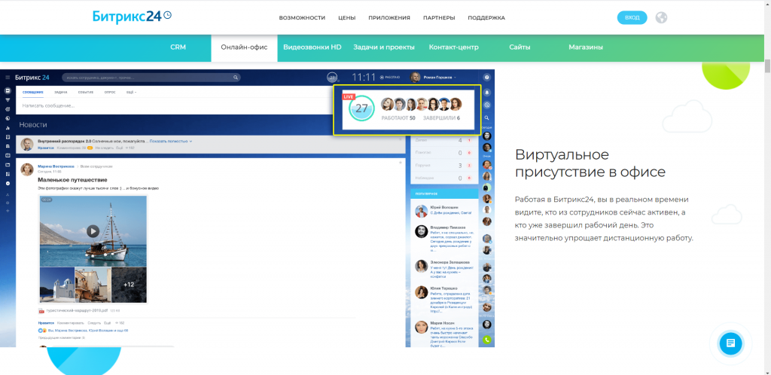The image size is (771, 375).
Task: Click the browser vertical scrollbar thumb
Action: tap(767, 66)
